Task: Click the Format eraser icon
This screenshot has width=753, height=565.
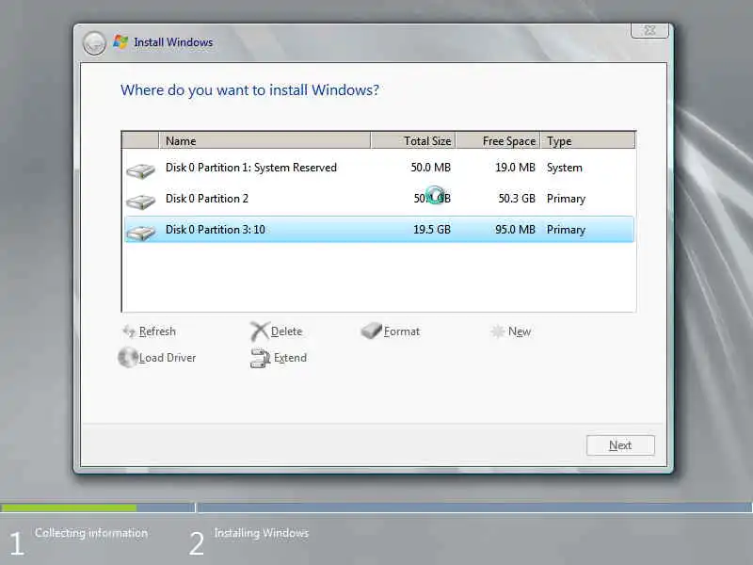Action: [x=371, y=331]
